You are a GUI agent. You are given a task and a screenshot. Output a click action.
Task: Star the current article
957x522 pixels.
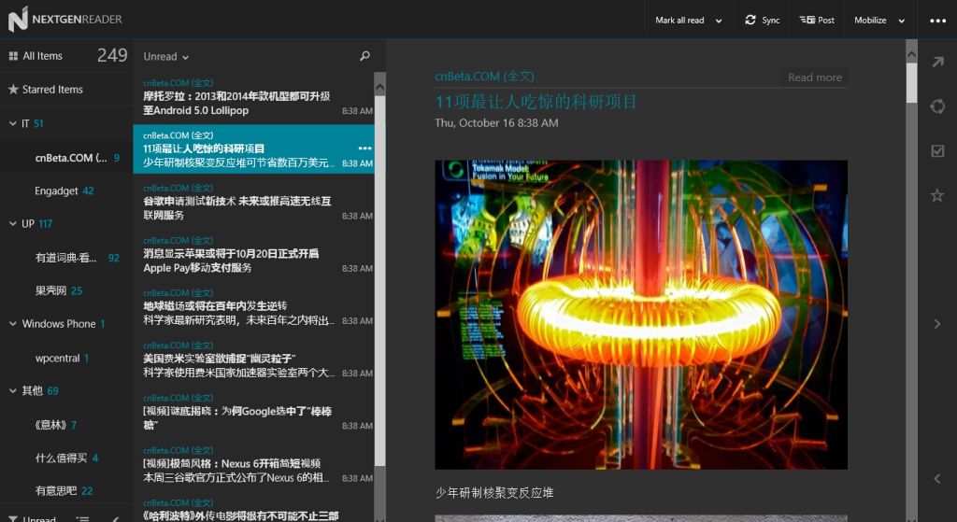point(936,195)
